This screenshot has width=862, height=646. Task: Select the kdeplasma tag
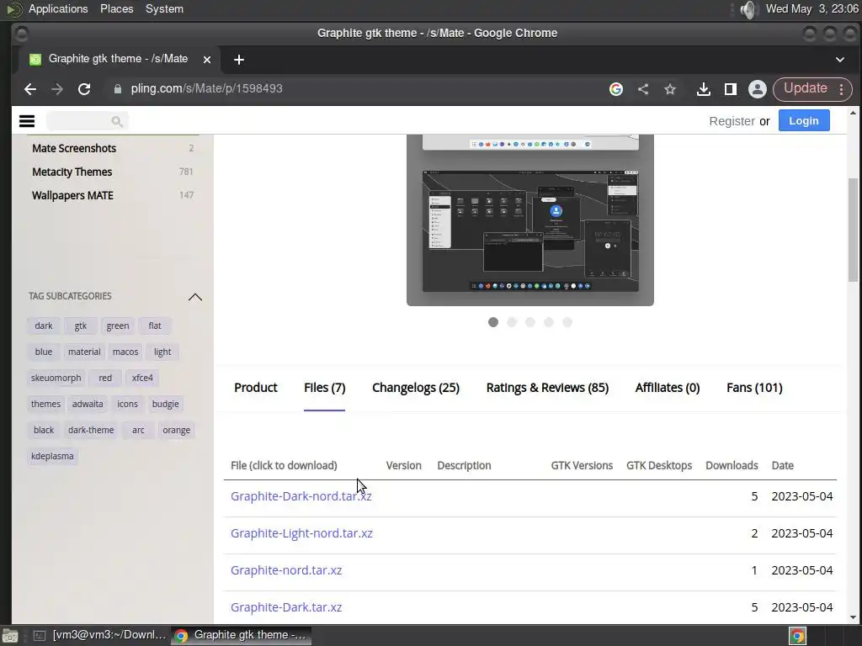tap(52, 456)
